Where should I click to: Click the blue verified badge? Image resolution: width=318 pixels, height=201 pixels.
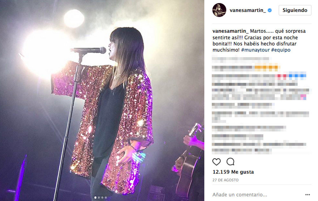270,10
